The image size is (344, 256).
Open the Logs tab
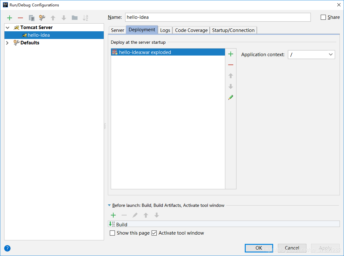(x=165, y=30)
